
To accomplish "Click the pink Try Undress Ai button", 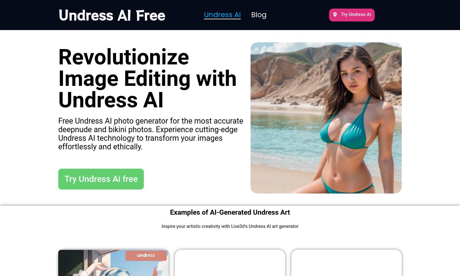I will coord(352,15).
